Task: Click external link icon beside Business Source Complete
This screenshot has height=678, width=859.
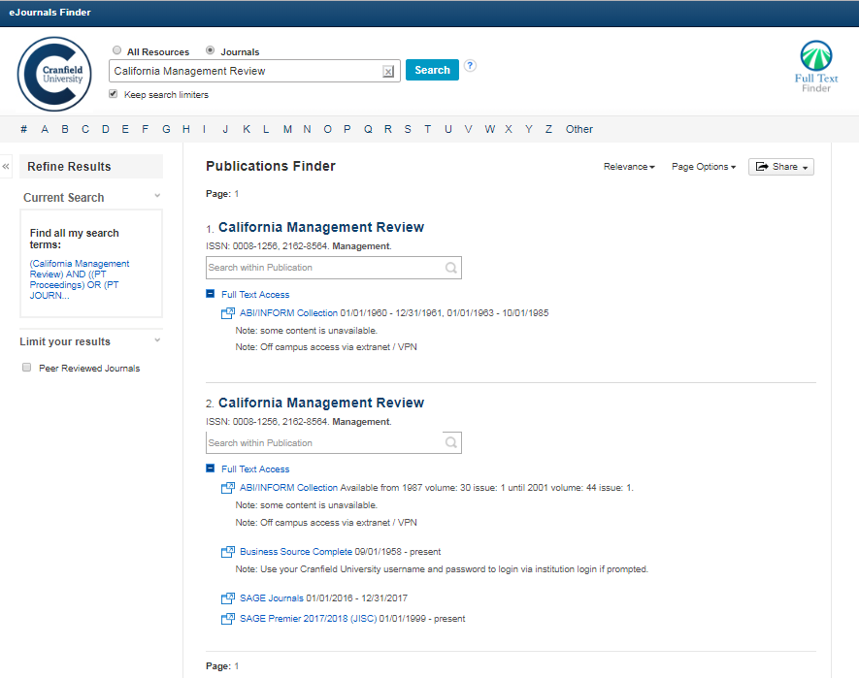Action: 228,552
